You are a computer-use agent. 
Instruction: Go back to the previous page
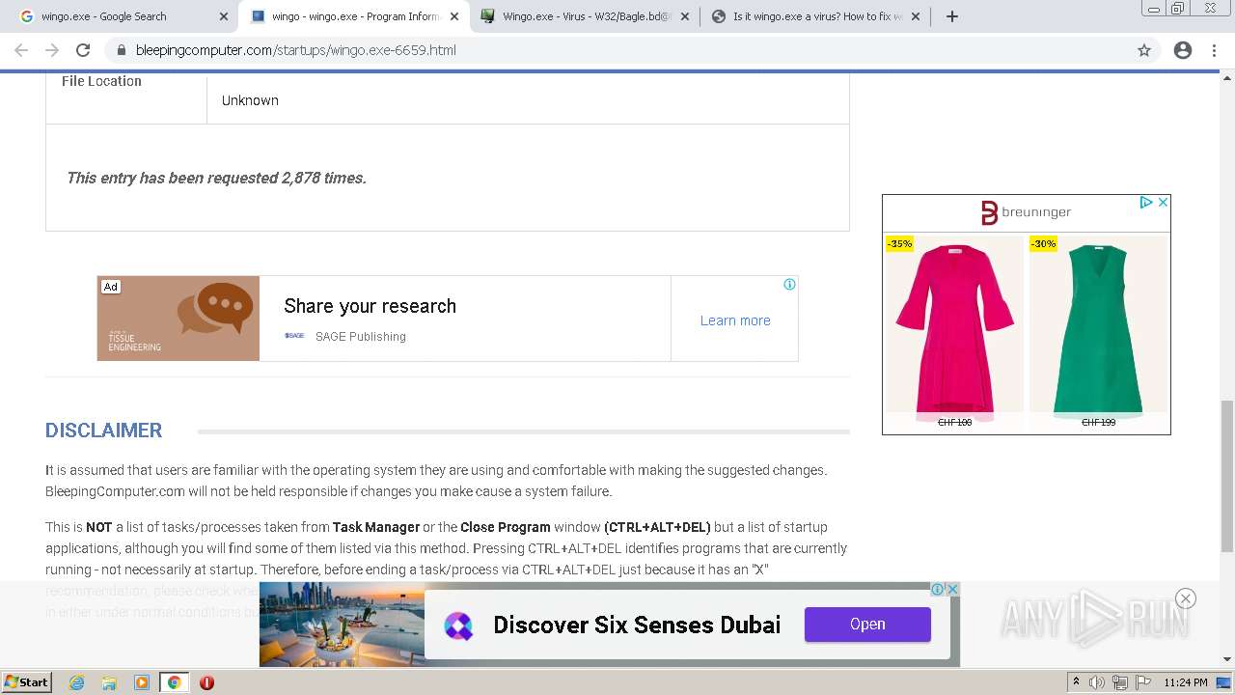(21, 50)
